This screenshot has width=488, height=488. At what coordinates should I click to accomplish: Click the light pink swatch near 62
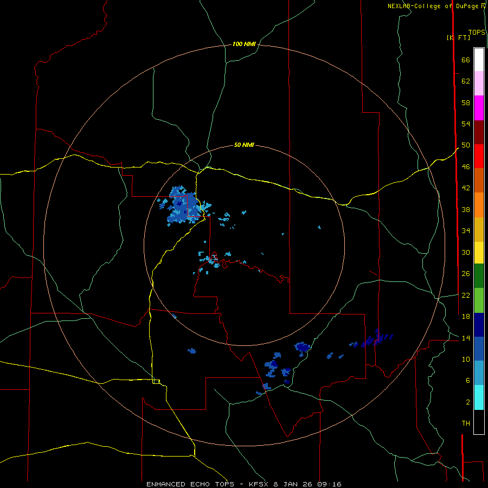click(479, 84)
